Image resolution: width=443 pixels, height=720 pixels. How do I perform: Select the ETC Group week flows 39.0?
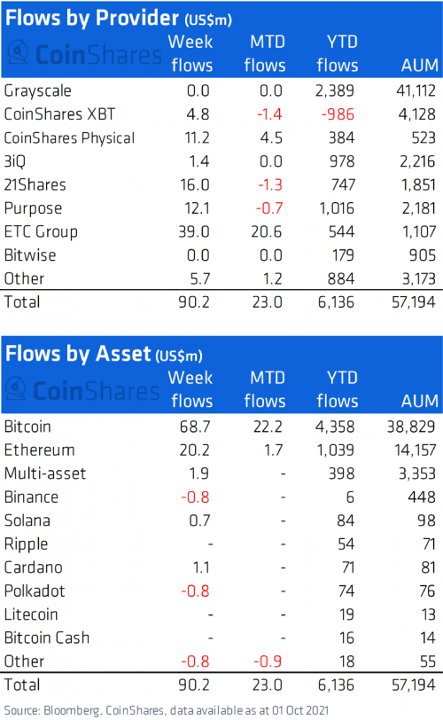pyautogui.click(x=194, y=231)
